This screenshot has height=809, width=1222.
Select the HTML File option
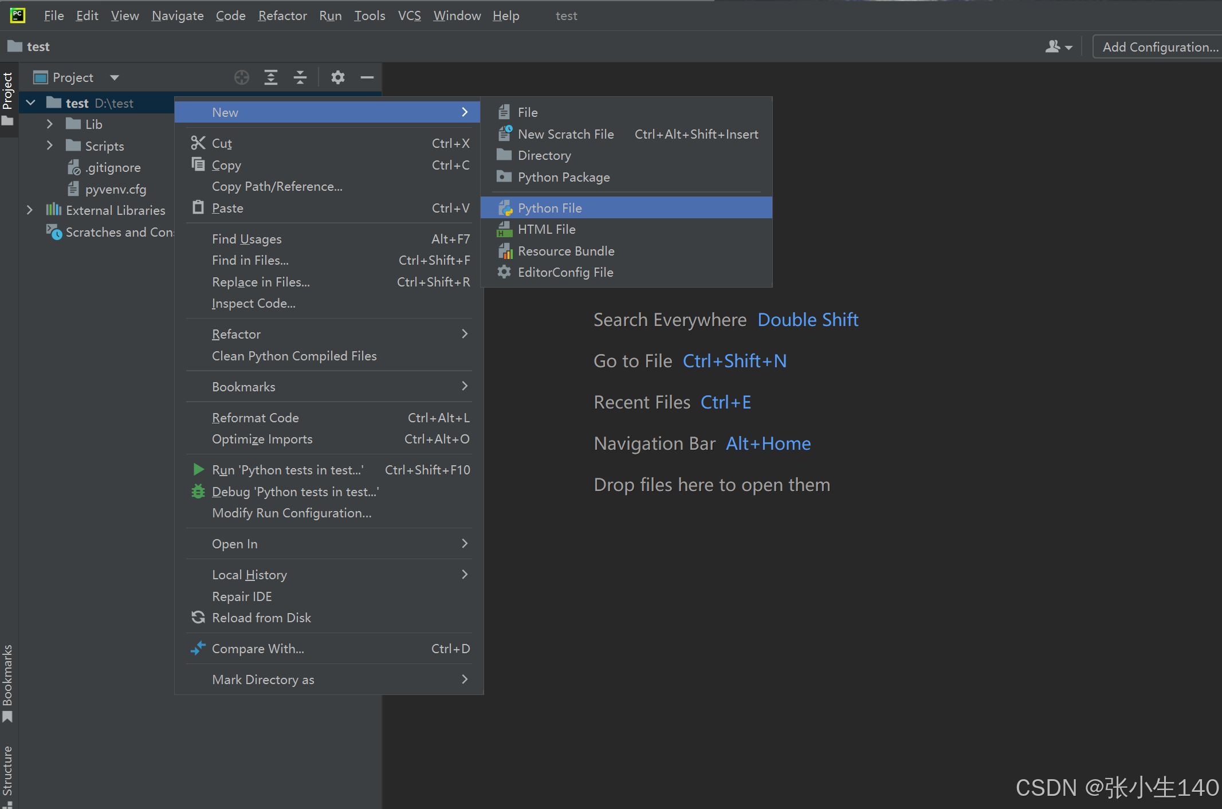click(546, 229)
